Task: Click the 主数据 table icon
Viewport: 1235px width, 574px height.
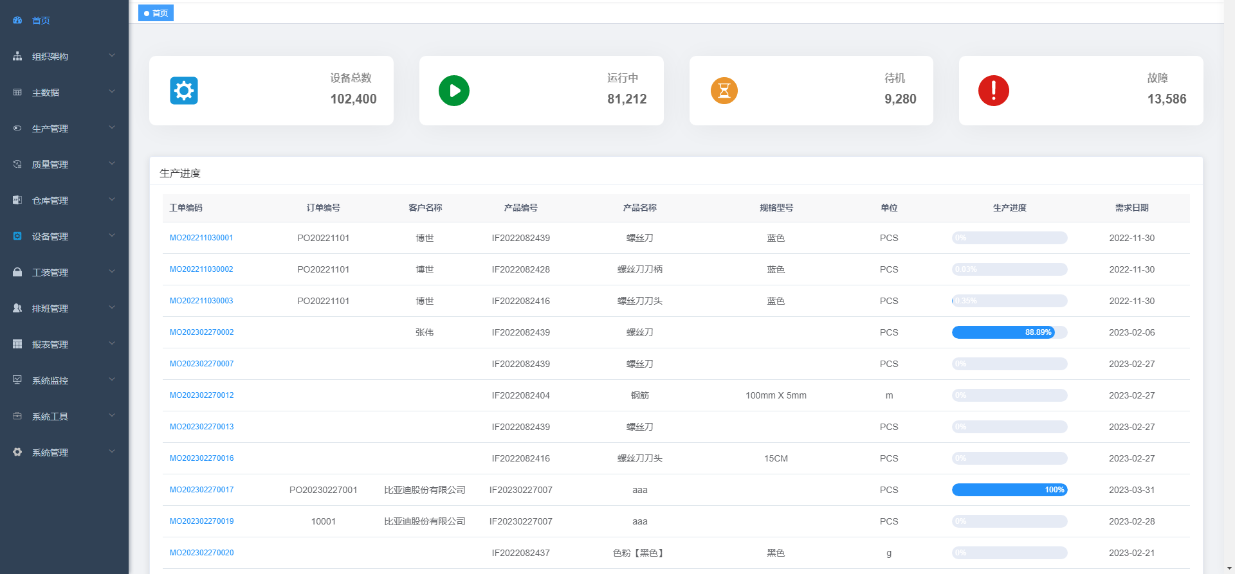Action: [x=17, y=93]
